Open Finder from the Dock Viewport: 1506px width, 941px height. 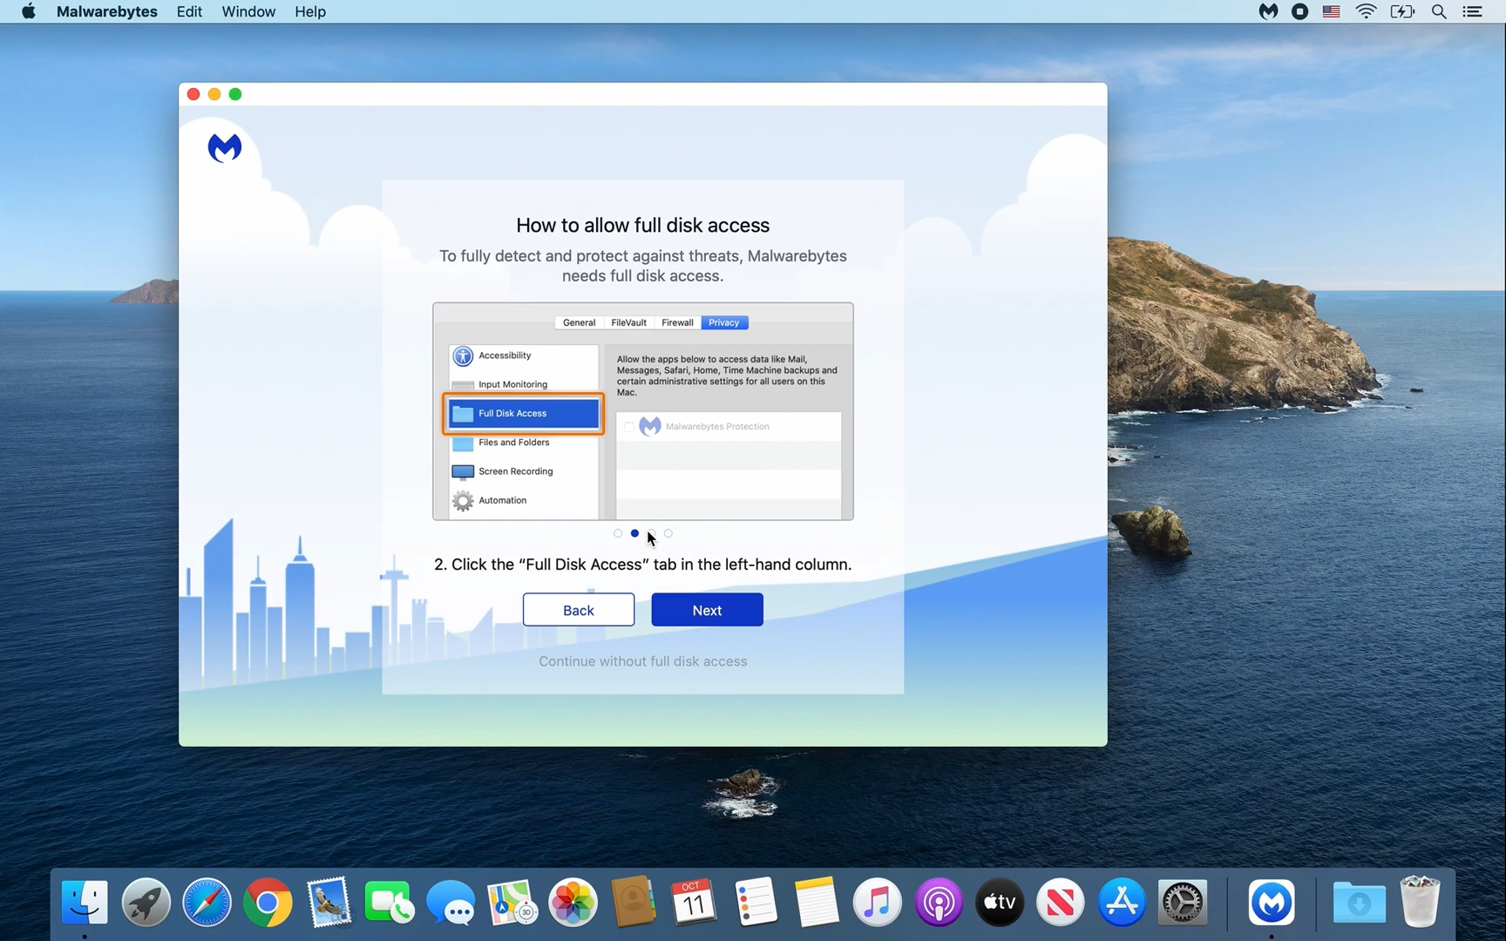pos(85,902)
